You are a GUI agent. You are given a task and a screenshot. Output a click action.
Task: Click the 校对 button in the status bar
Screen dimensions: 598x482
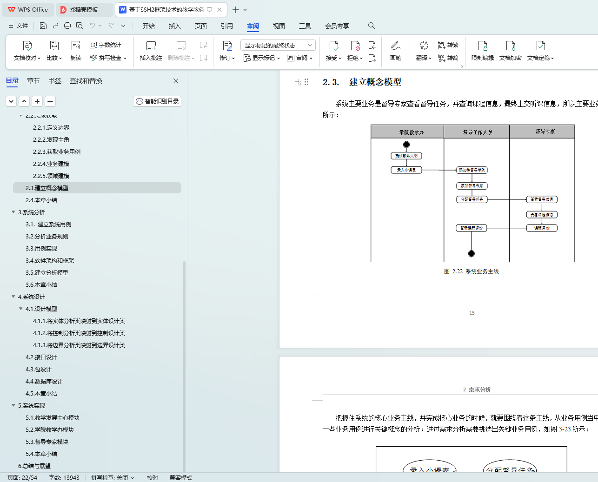[x=153, y=478]
